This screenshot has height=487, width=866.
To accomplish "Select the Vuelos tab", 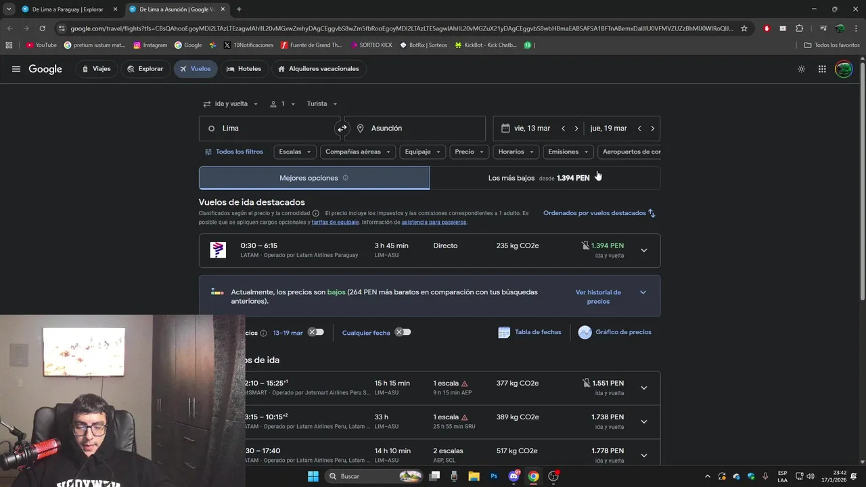I will [196, 69].
